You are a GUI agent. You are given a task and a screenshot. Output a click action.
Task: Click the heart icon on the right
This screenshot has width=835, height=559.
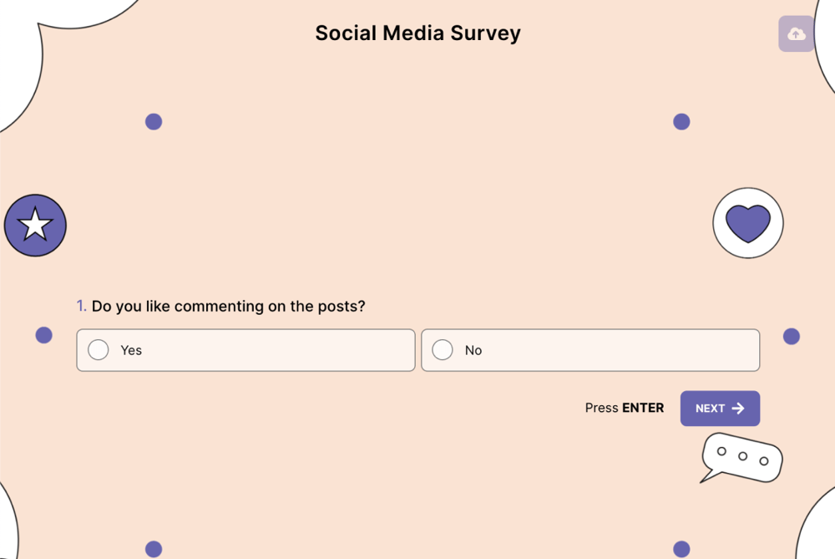pyautogui.click(x=747, y=222)
